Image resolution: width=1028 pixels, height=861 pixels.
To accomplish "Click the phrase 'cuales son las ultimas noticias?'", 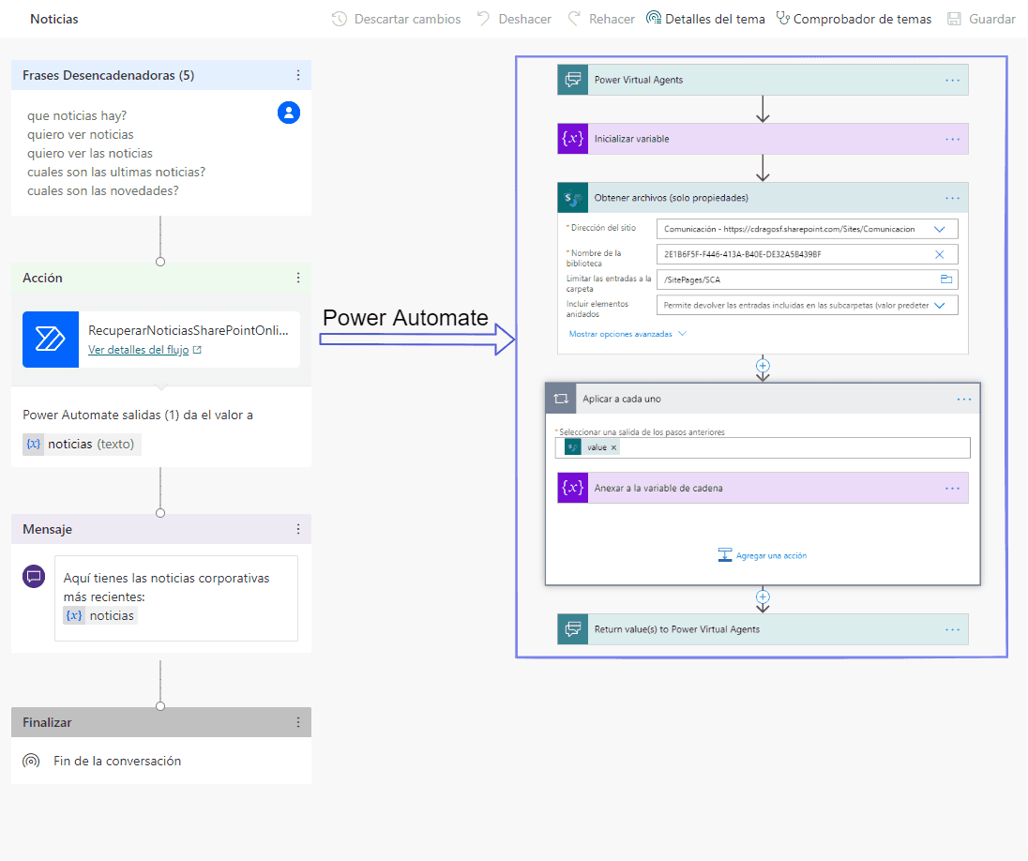I will point(116,173).
